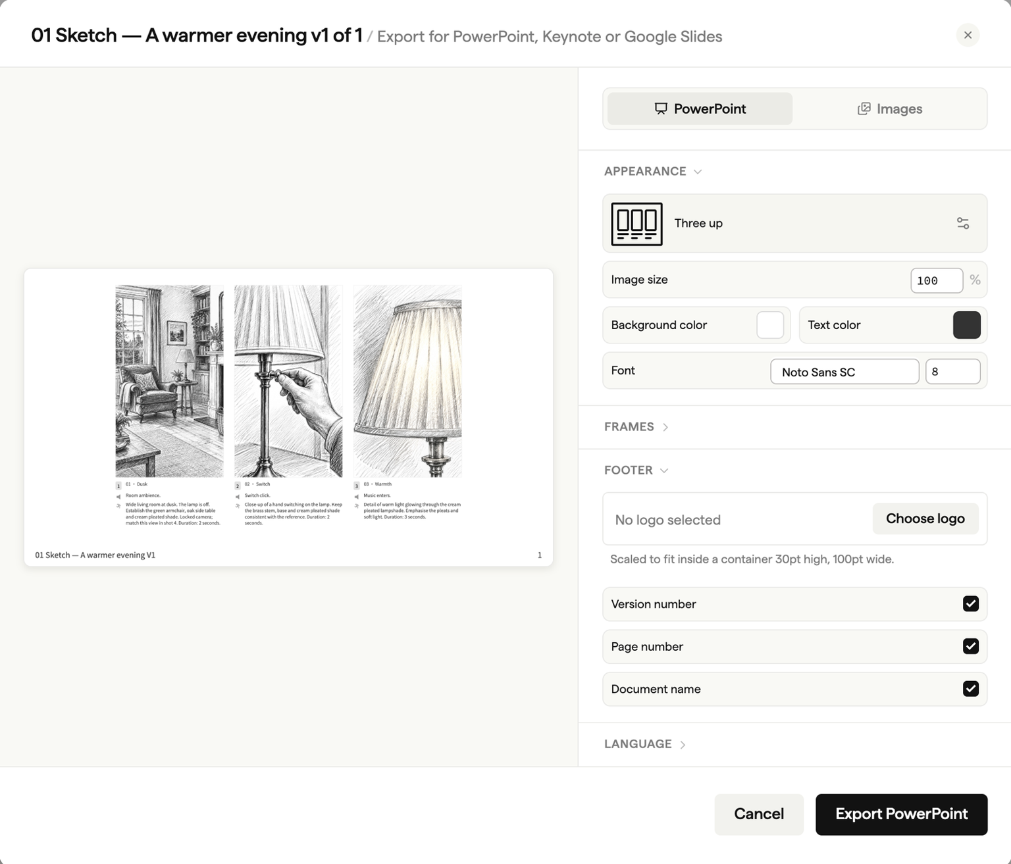This screenshot has width=1011, height=864.
Task: Expand the Language section
Action: [x=645, y=744]
